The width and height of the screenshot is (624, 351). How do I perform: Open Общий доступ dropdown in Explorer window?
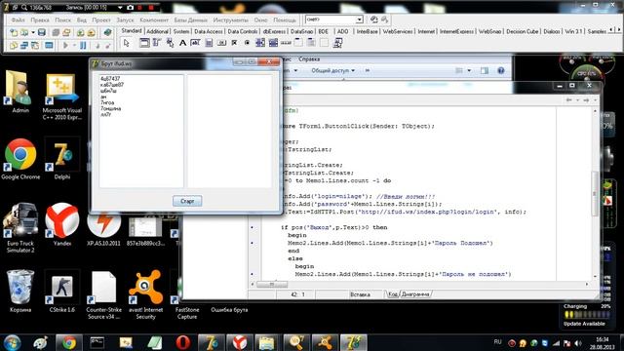coord(332,70)
